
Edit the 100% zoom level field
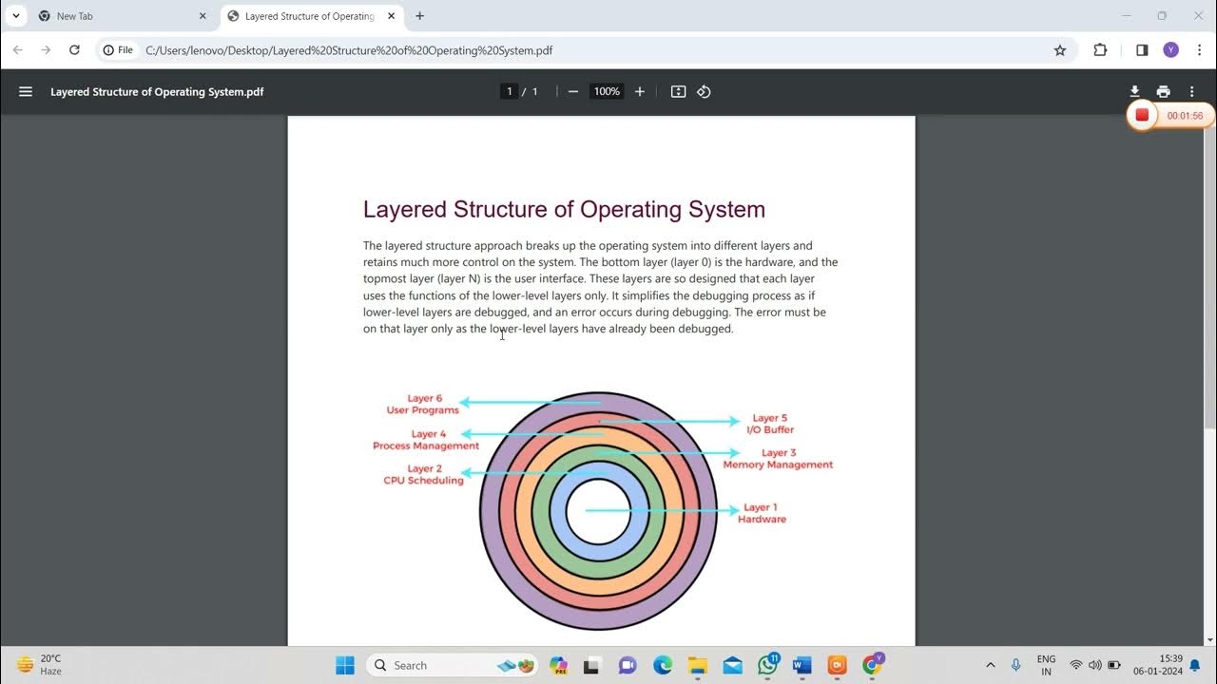pos(607,91)
